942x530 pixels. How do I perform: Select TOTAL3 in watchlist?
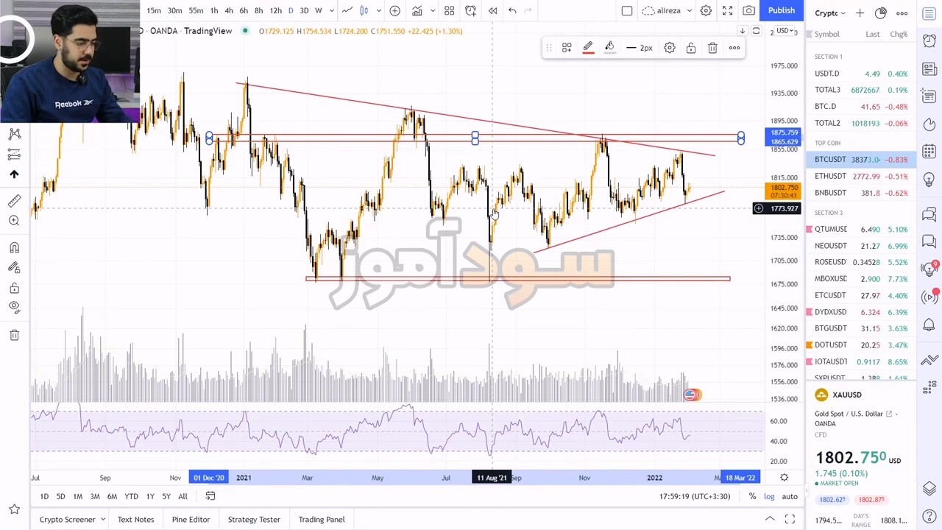coord(861,90)
